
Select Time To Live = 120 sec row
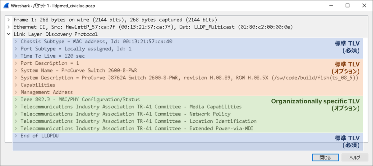(x=53, y=56)
